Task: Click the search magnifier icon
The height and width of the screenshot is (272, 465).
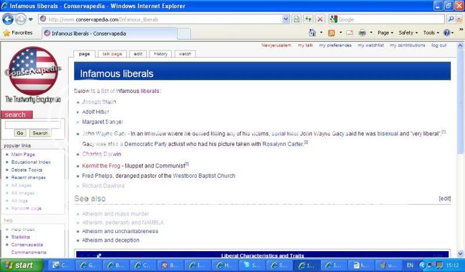Action: (451, 19)
